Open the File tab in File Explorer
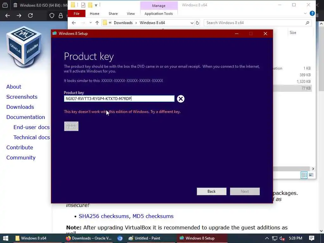The image size is (324, 243). (x=77, y=14)
